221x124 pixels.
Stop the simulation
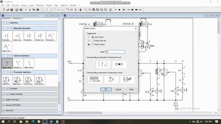pyautogui.click(x=116, y=10)
